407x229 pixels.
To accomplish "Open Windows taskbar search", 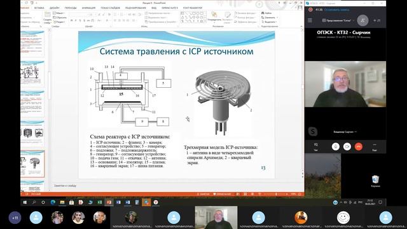I will pyautogui.click(x=34, y=202).
